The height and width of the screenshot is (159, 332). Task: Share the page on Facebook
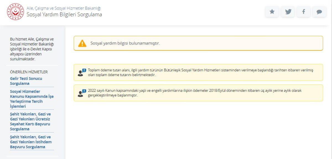point(304,12)
